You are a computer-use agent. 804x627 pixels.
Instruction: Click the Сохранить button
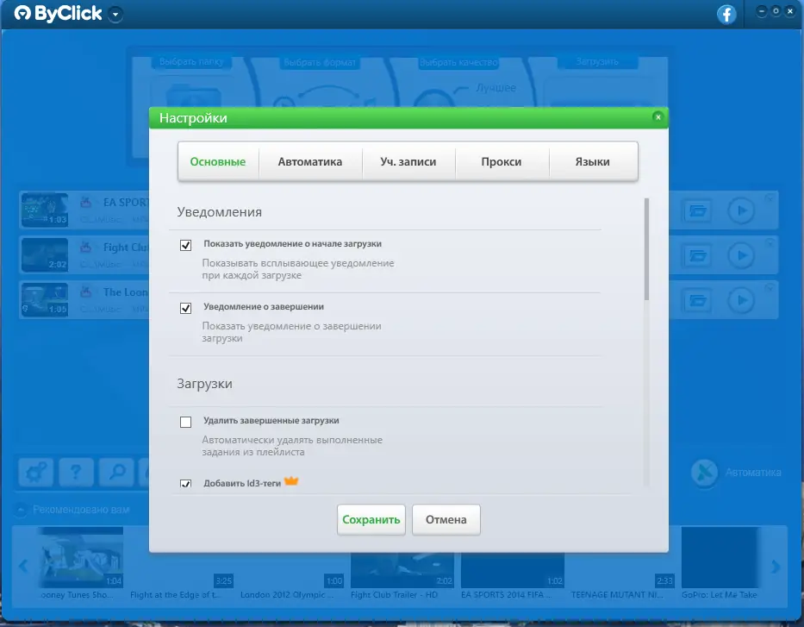click(371, 519)
